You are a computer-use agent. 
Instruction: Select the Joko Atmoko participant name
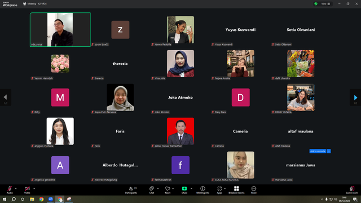tap(180, 98)
